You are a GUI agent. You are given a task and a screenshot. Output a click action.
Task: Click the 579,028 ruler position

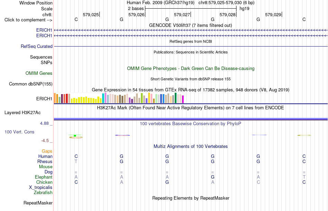click(228, 14)
